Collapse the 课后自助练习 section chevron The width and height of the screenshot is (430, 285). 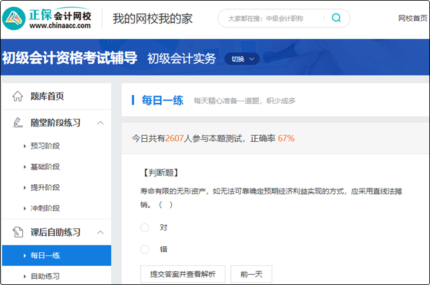point(100,232)
